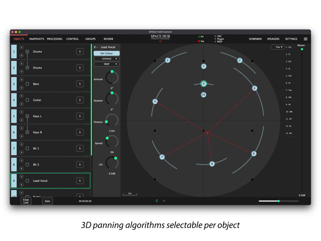The height and width of the screenshot is (241, 321).
Task: Select object 9 node in panner
Action: [x=204, y=84]
